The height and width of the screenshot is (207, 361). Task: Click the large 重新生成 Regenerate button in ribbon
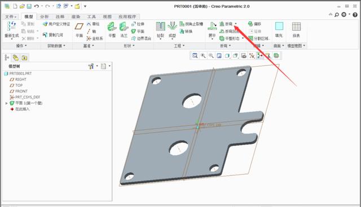(11, 30)
